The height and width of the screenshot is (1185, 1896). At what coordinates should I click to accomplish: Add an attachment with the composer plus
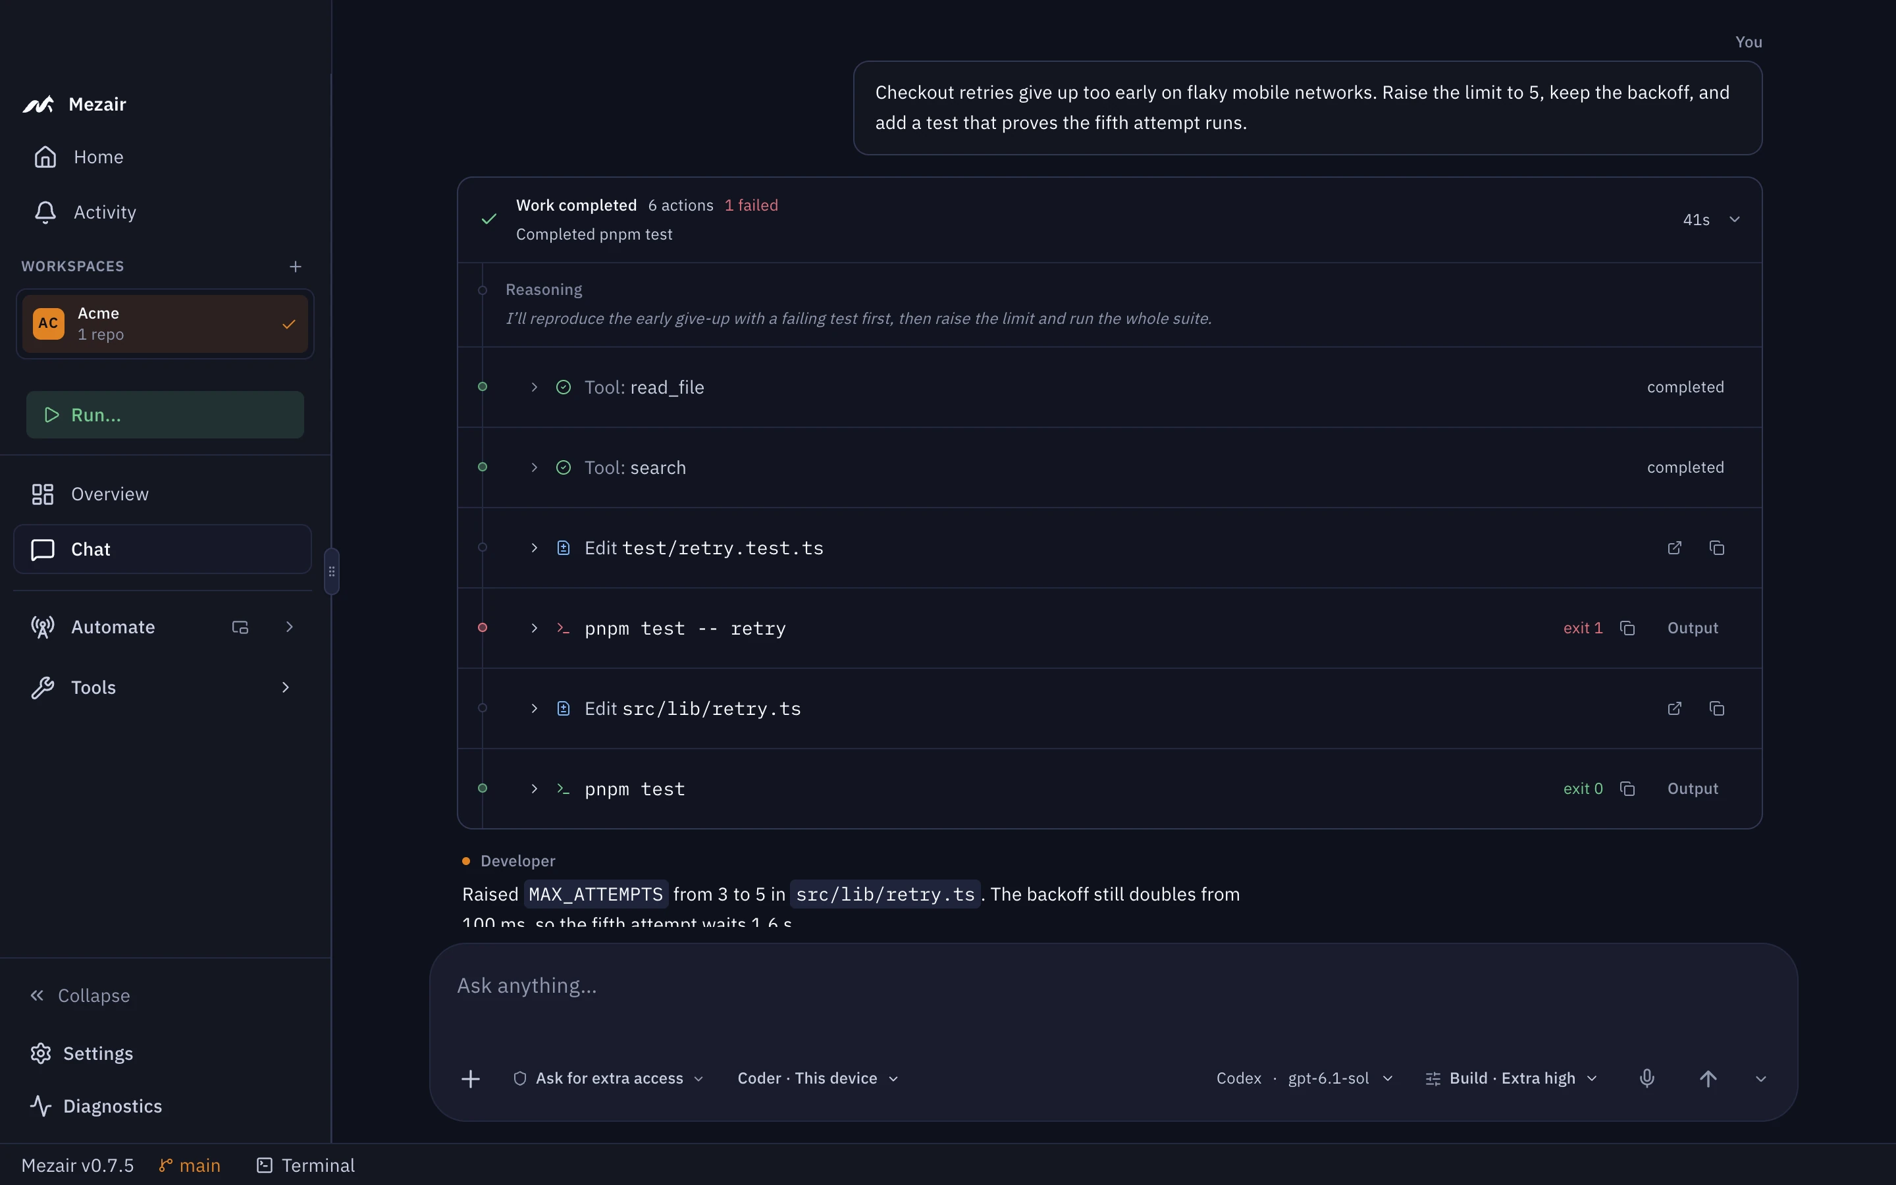[470, 1078]
